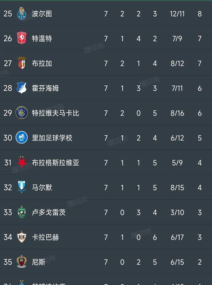This screenshot has height=285, width=212.
Task: Click rank number 35 beside Nice
Action: (x=9, y=262)
